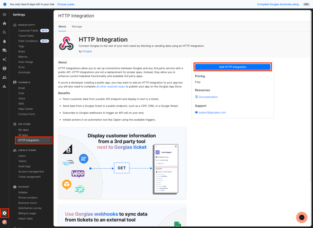Click support@gorgias.com email link
This screenshot has width=313, height=228.
coord(212,113)
